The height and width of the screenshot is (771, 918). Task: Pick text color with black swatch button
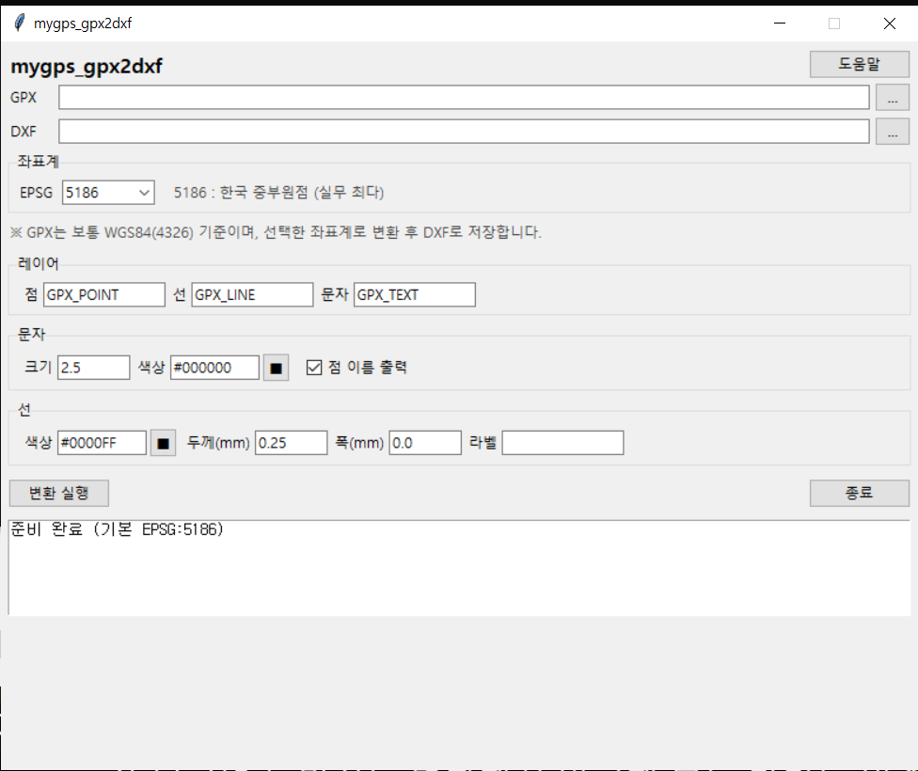[276, 368]
